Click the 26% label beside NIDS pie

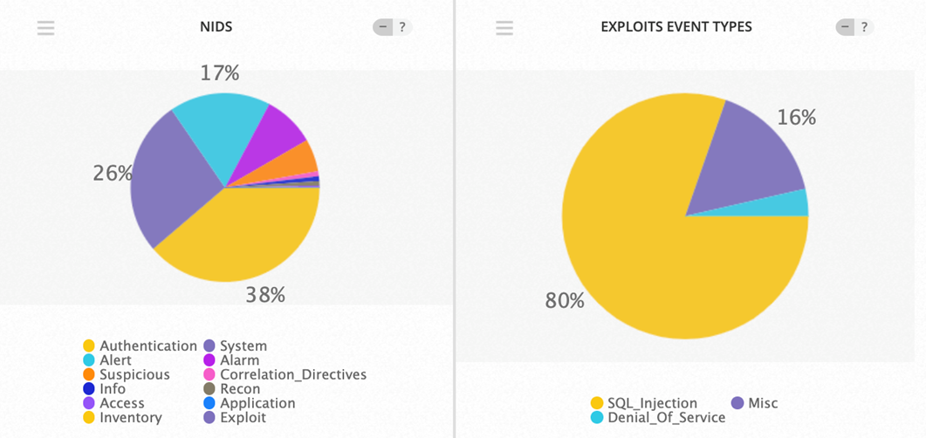coord(113,174)
